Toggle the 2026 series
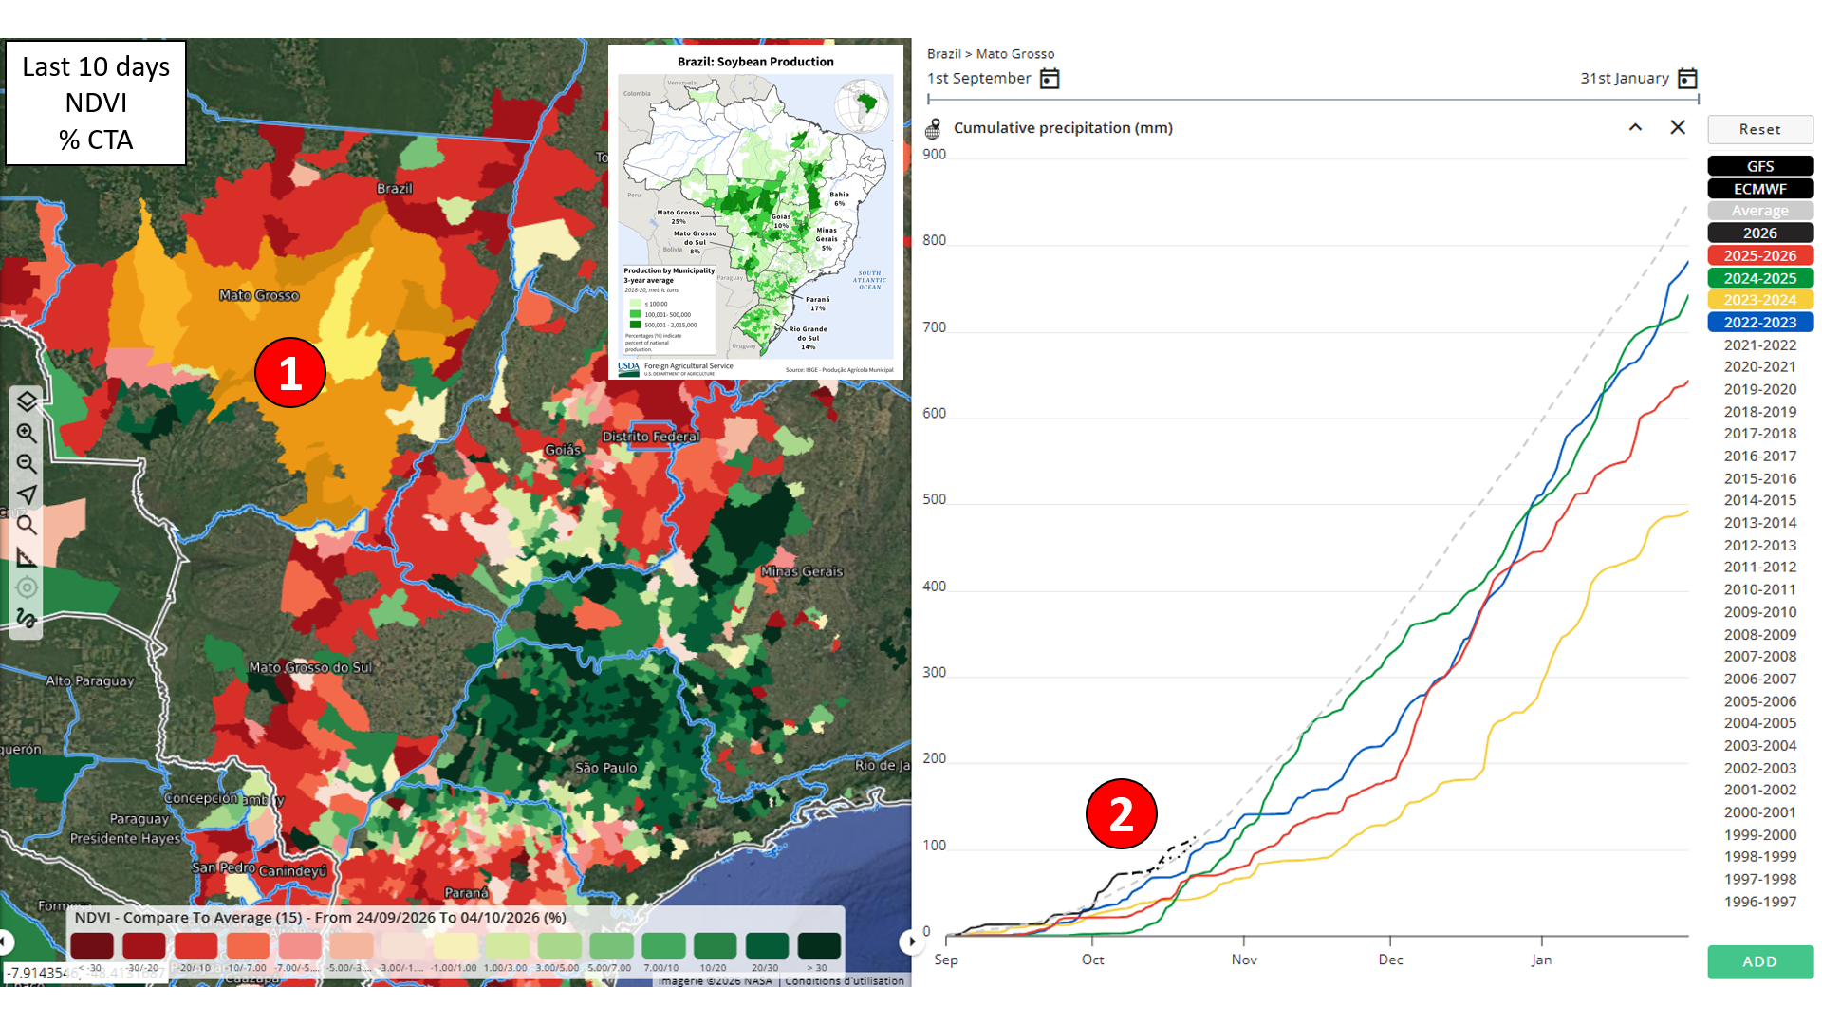1822x1025 pixels. point(1760,233)
